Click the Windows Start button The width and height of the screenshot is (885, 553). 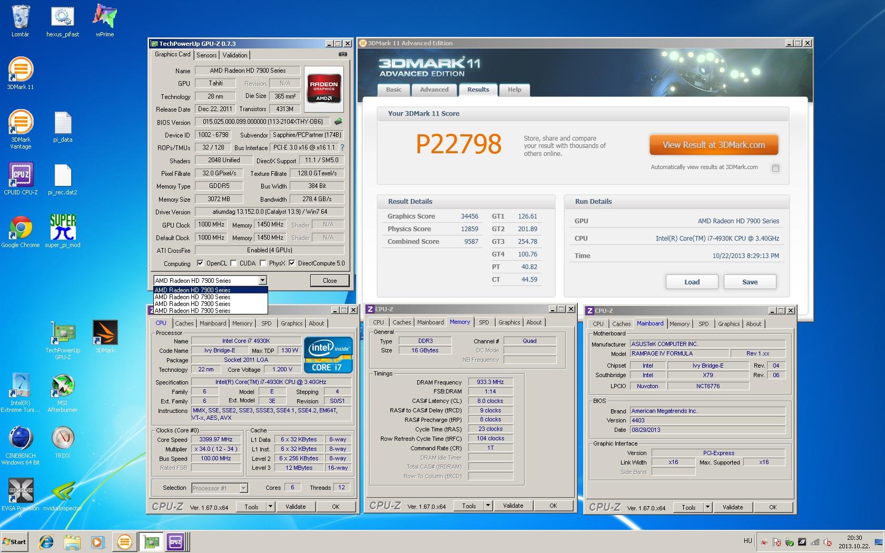click(15, 541)
